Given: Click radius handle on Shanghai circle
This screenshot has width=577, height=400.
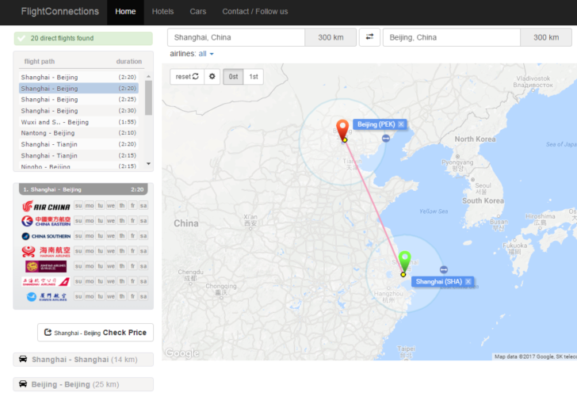Looking at the screenshot, I should (444, 270).
